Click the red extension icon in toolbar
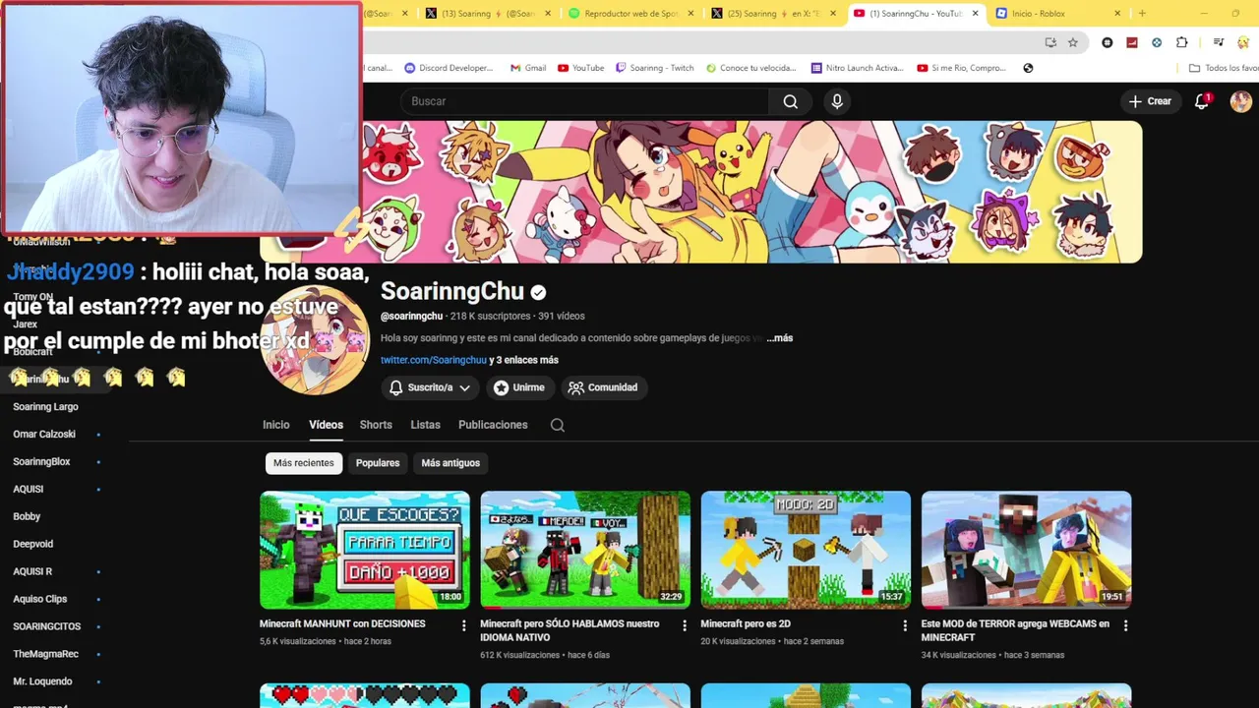Image resolution: width=1259 pixels, height=708 pixels. [x=1132, y=42]
